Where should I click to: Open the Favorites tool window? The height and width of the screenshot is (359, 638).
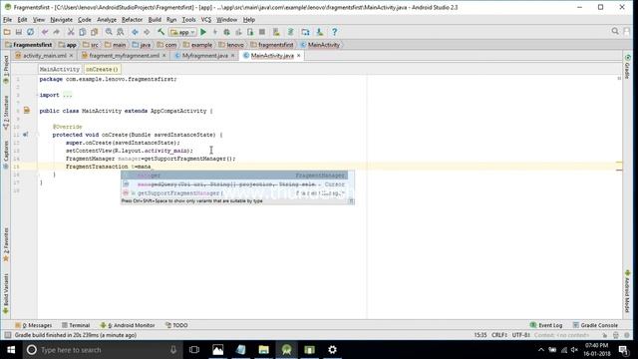point(6,245)
